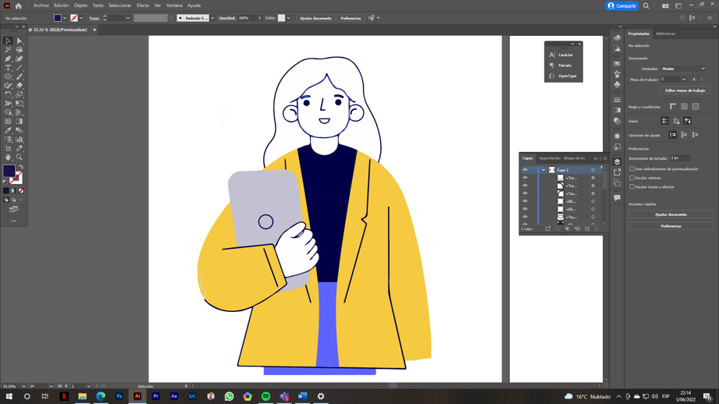Screen dimensions: 719x404
Task: Check Usar delimitadores de previsualización
Action: tap(632, 168)
